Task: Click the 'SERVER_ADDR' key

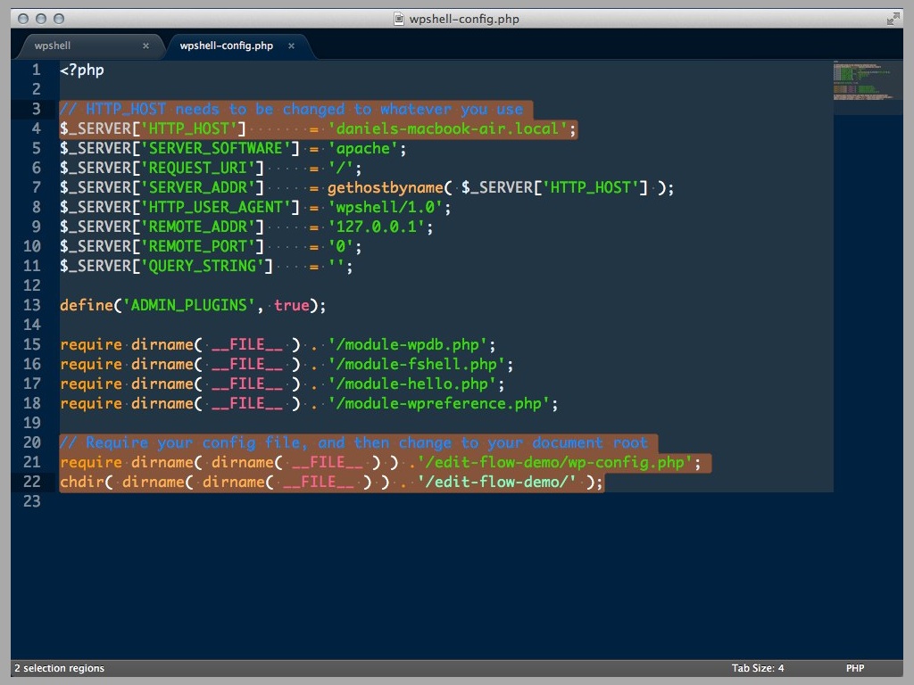Action: 197,187
